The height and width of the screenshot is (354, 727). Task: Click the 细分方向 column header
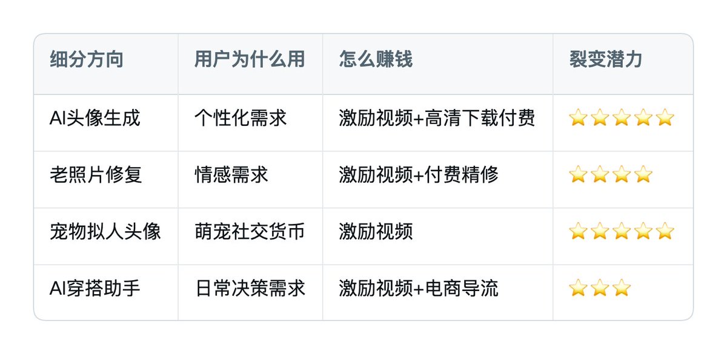point(87,60)
